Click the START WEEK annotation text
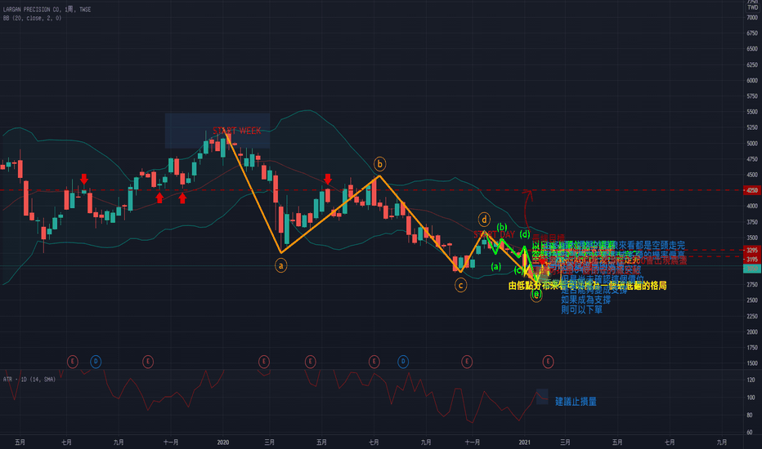The image size is (762, 449). [x=236, y=131]
